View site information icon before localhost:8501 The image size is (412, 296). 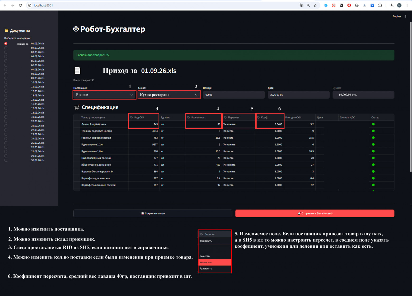[30, 5]
